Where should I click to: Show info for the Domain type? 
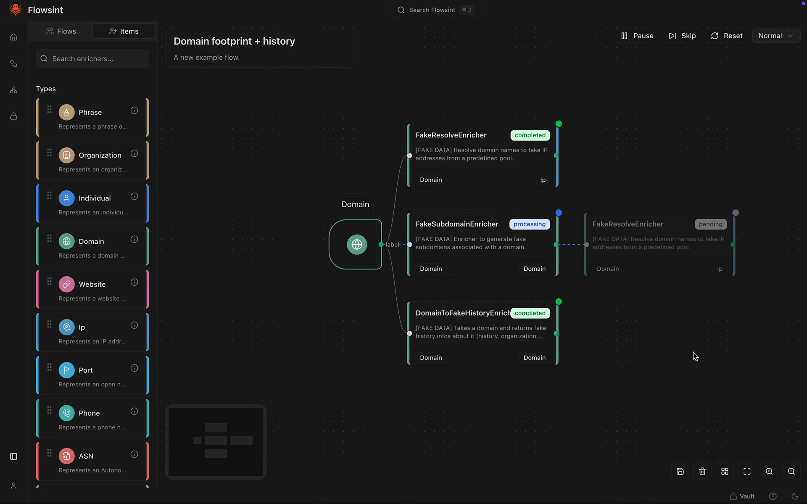pos(134,239)
